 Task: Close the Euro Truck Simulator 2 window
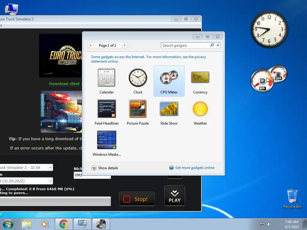196,19
